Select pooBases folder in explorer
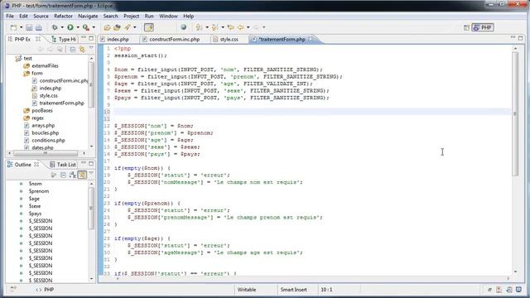This screenshot has height=298, width=530. coord(42,110)
